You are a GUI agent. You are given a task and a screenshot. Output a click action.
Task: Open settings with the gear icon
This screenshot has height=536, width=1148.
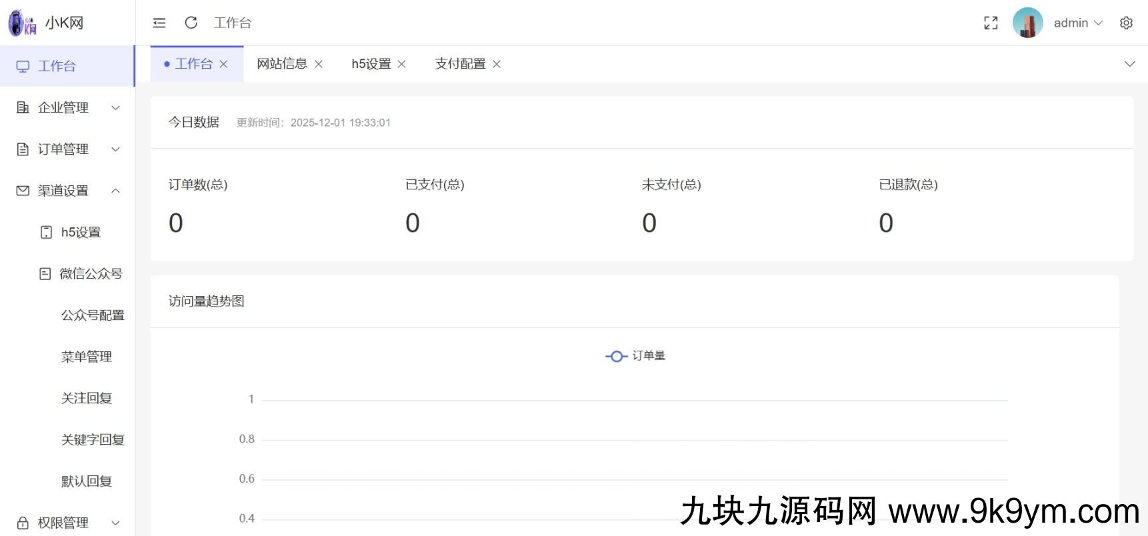pos(1127,23)
